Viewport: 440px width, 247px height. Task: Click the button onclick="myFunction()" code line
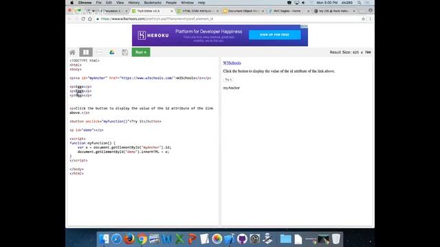tap(115, 121)
